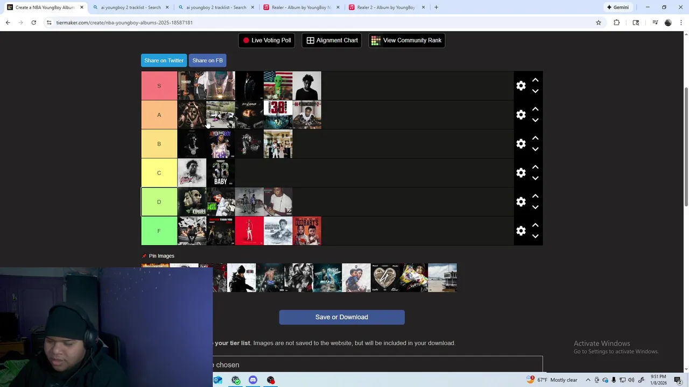Bookmark this page with the star icon
The image size is (689, 387).
598,23
